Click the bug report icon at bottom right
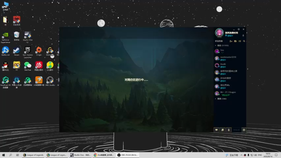 [x=244, y=130]
